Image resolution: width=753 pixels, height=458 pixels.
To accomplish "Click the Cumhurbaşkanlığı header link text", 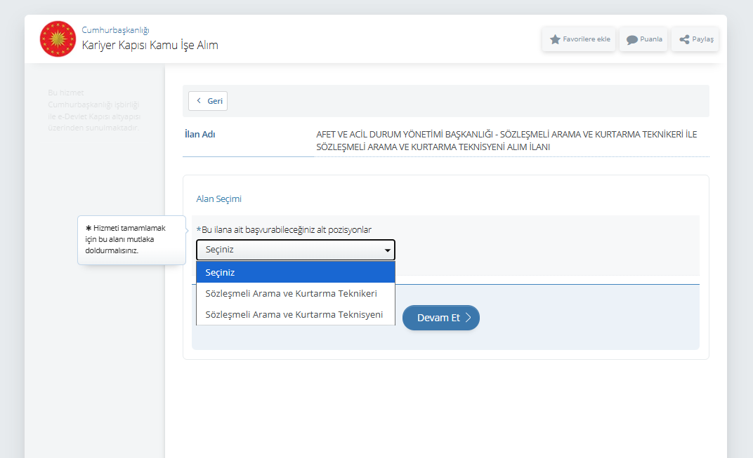I will [115, 30].
